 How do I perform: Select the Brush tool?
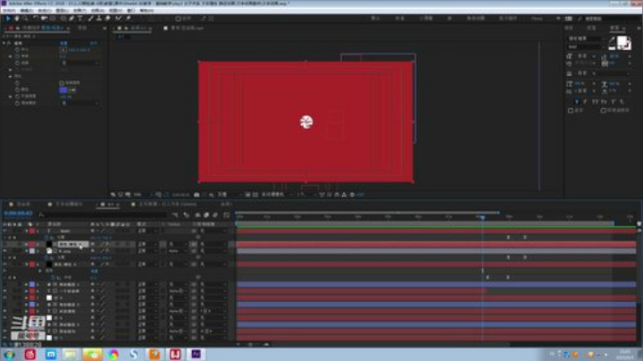pos(90,19)
